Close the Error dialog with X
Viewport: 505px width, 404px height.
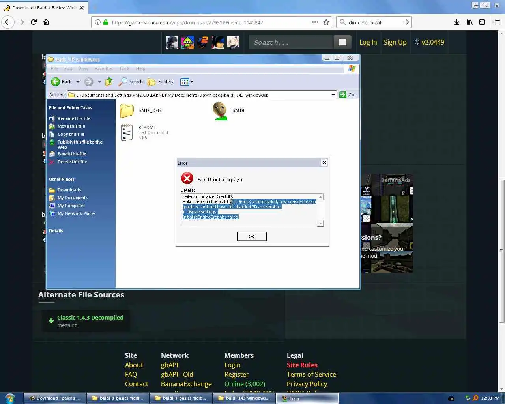[324, 163]
